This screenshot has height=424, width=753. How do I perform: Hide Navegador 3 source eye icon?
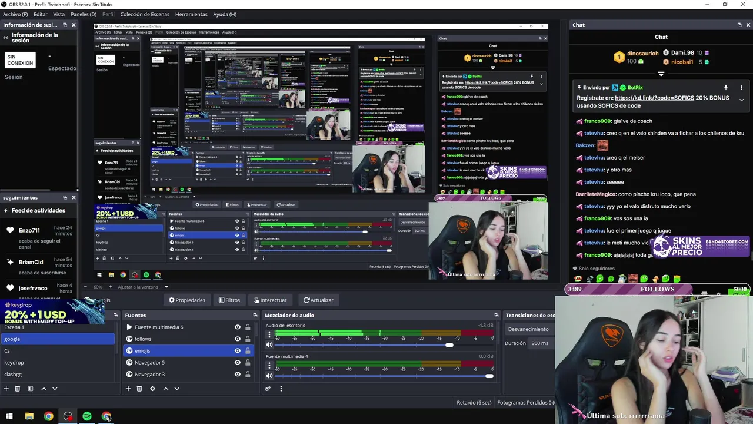[x=238, y=375]
